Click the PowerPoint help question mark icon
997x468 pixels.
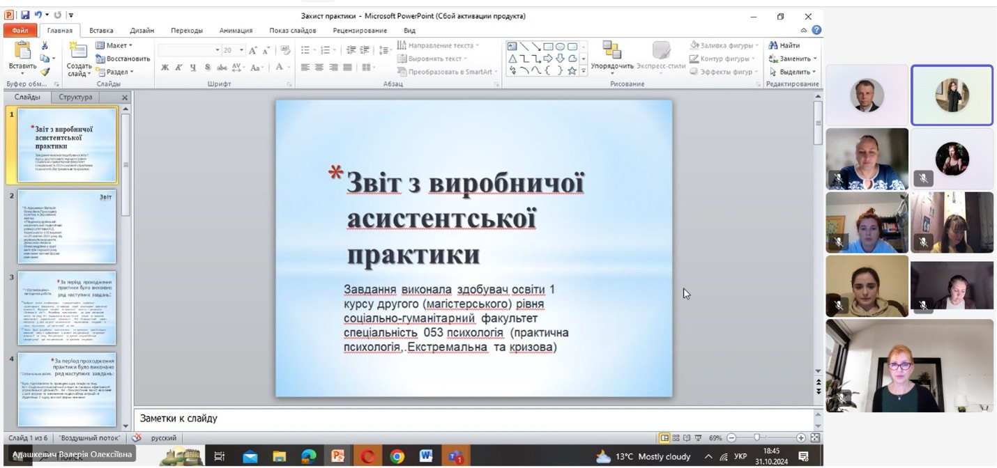click(x=816, y=31)
